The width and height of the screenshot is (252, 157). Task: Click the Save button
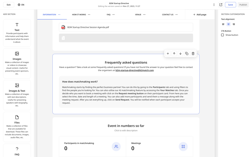click(x=230, y=5)
